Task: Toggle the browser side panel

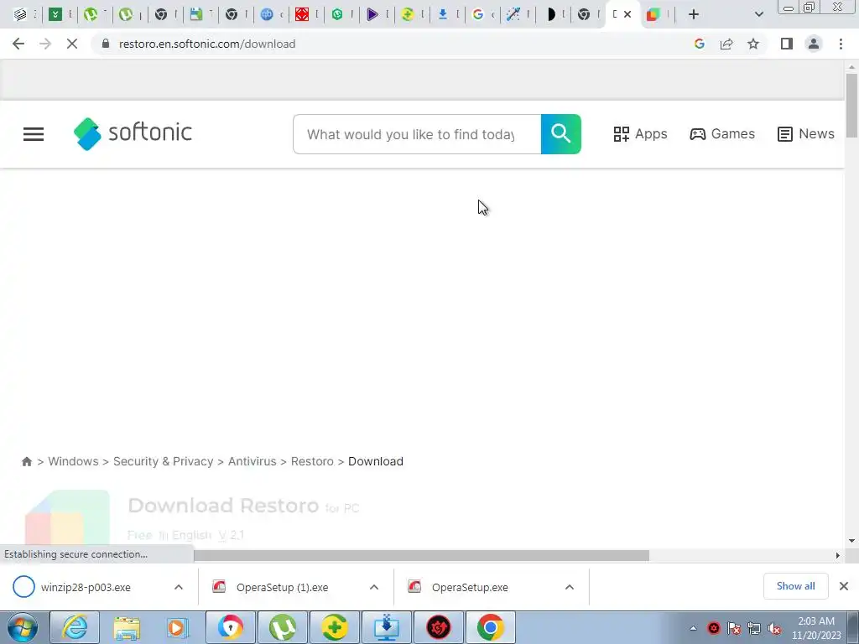Action: click(787, 44)
